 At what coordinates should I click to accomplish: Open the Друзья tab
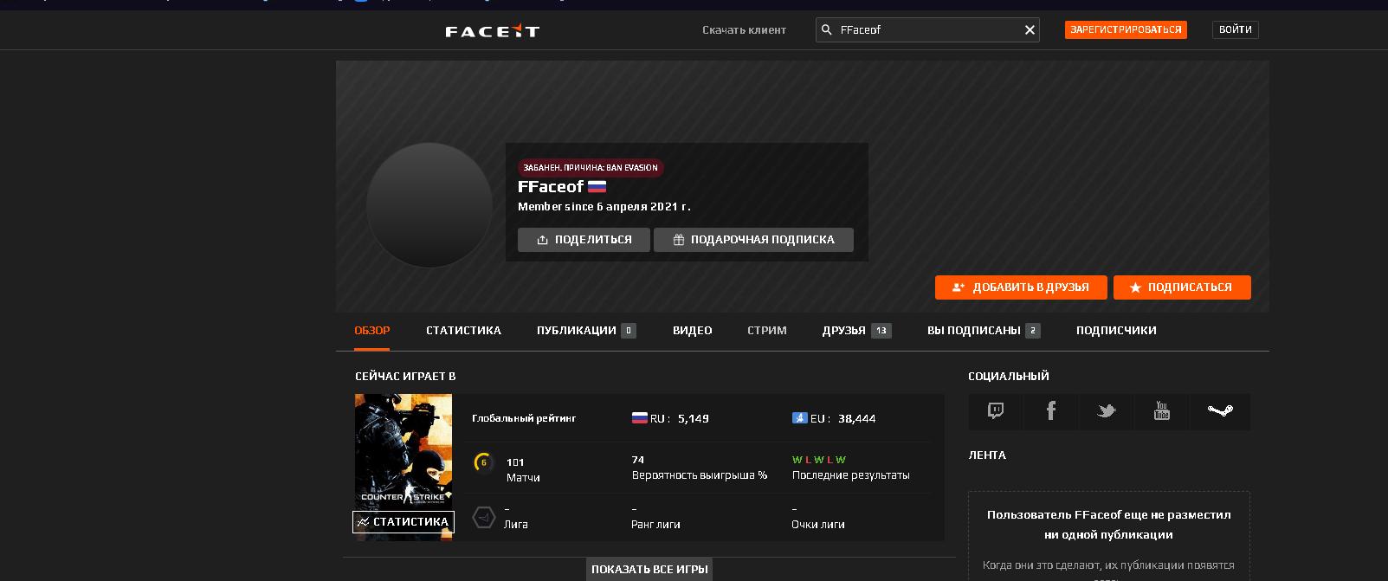pyautogui.click(x=856, y=331)
